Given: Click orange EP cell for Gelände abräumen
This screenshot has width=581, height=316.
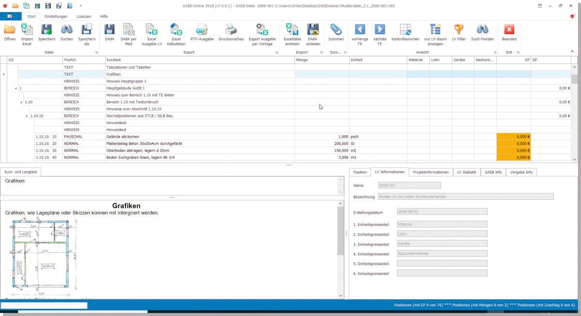Looking at the screenshot, I should click(x=514, y=137).
